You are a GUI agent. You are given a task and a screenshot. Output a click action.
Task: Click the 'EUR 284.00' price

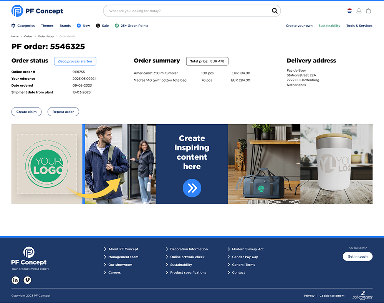point(240,80)
